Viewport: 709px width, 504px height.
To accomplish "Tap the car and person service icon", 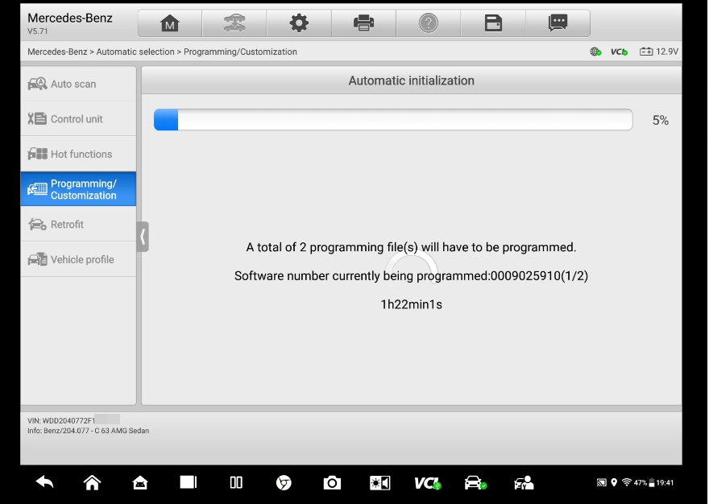I will pos(524,483).
